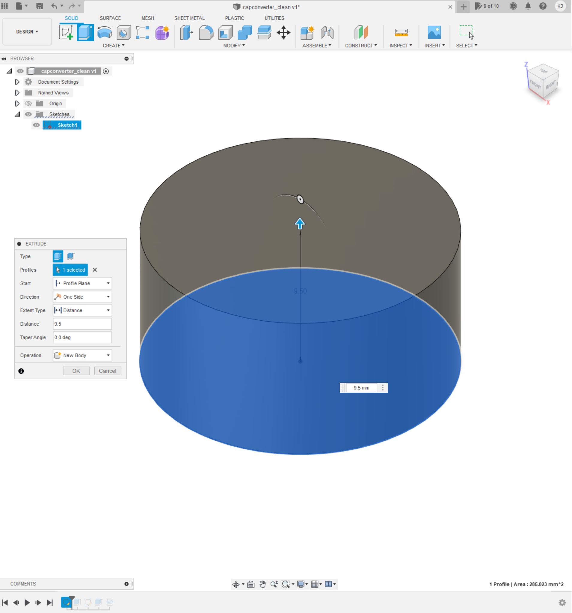Click the Orbit navigation tool
The image size is (572, 613).
pyautogui.click(x=236, y=584)
